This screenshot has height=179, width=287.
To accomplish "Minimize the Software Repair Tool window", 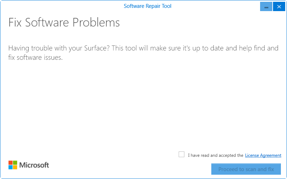I will coord(266,6).
